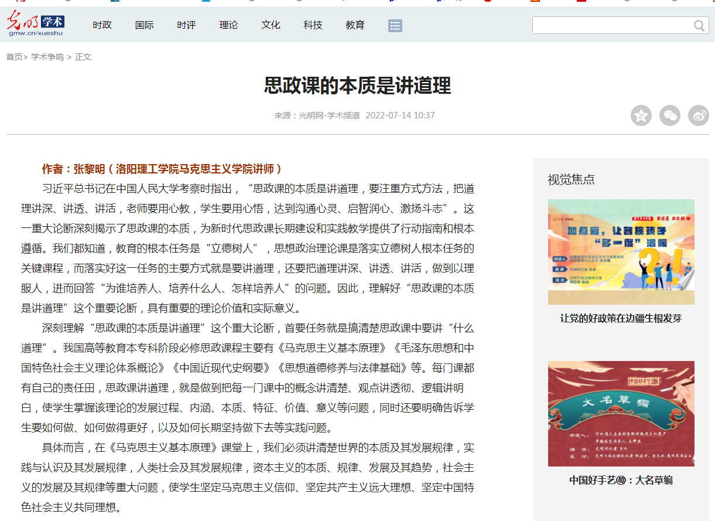Open the 大名草编 thumbnail image
Image resolution: width=715 pixels, height=521 pixels.
click(x=621, y=414)
